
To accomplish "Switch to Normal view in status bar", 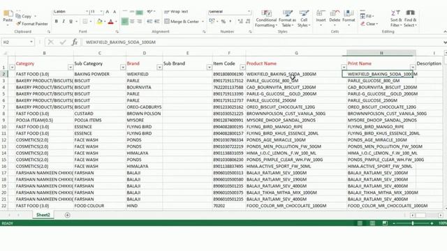I will coord(360,223).
